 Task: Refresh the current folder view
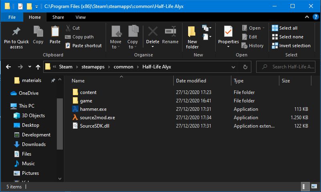245,67
